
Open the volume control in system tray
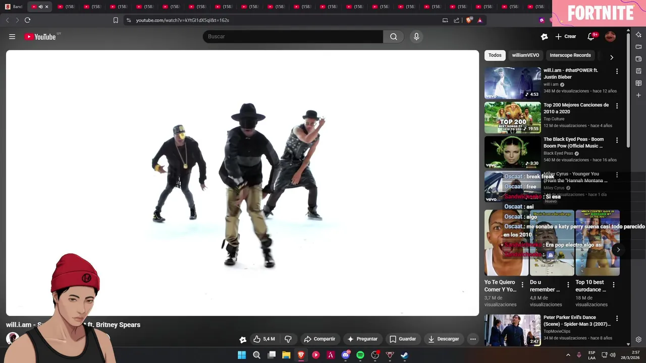(612, 355)
